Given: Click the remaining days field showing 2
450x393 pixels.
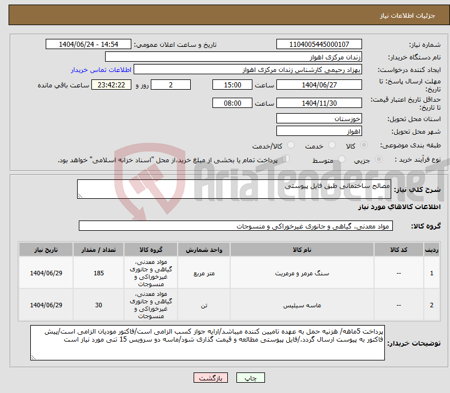Looking at the screenshot, I should [x=171, y=85].
